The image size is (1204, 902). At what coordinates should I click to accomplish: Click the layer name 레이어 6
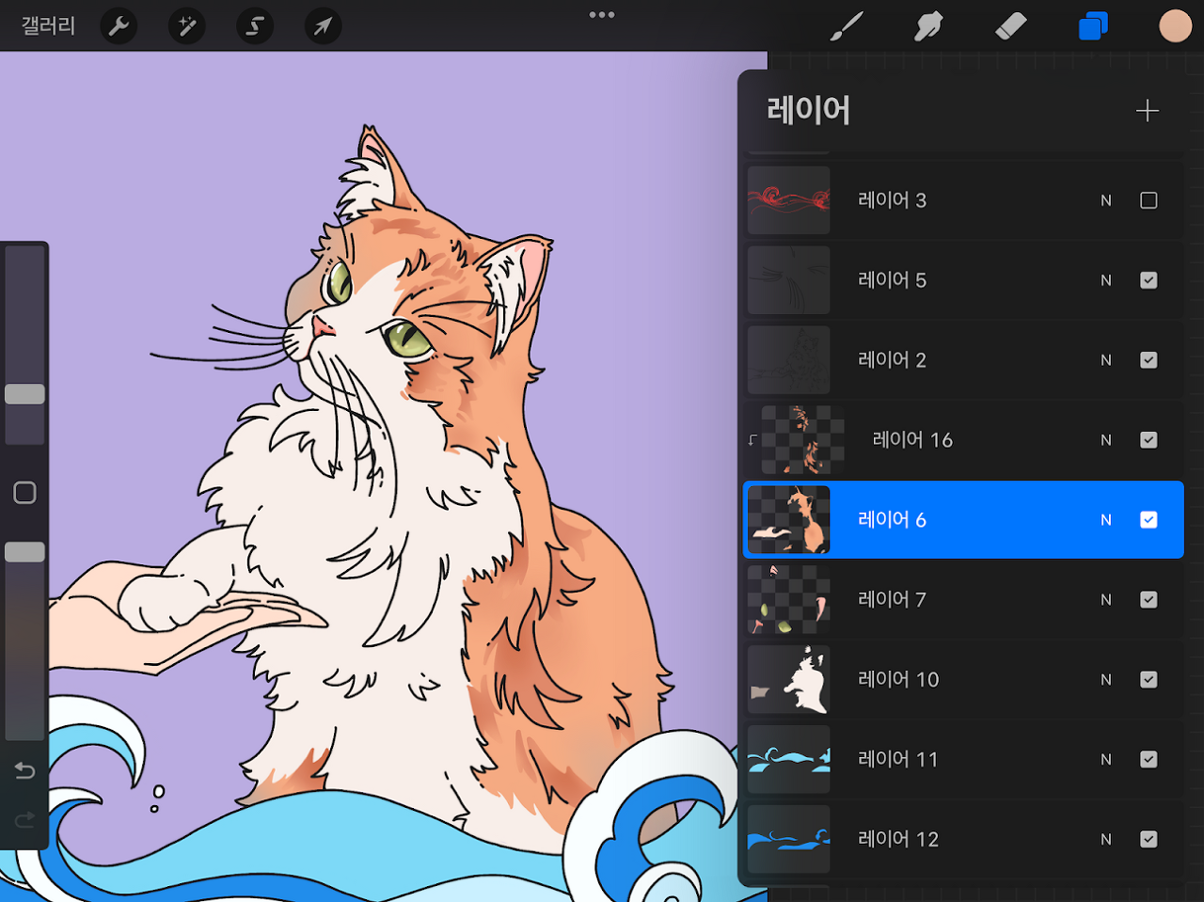tap(892, 520)
